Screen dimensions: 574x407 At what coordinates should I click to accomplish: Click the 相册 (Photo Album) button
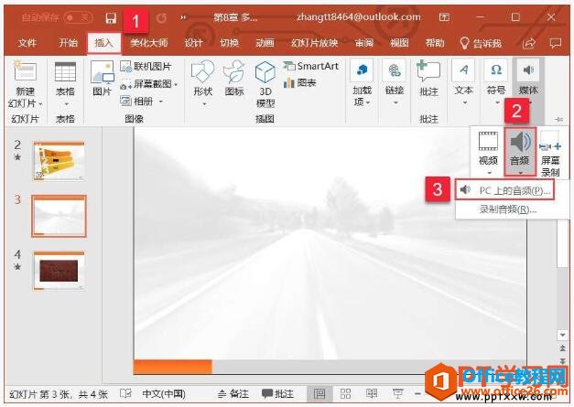pos(137,101)
